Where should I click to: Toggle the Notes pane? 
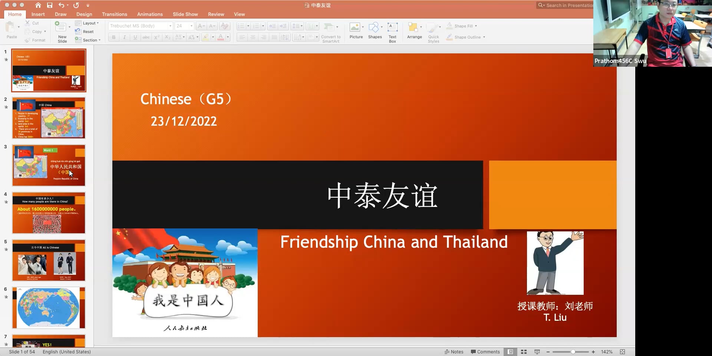(x=454, y=352)
